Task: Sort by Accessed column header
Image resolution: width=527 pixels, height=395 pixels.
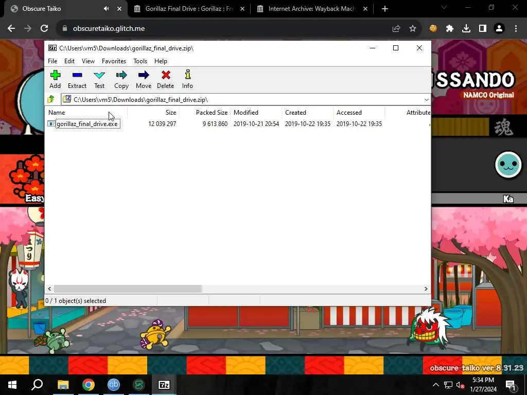Action: click(x=359, y=113)
